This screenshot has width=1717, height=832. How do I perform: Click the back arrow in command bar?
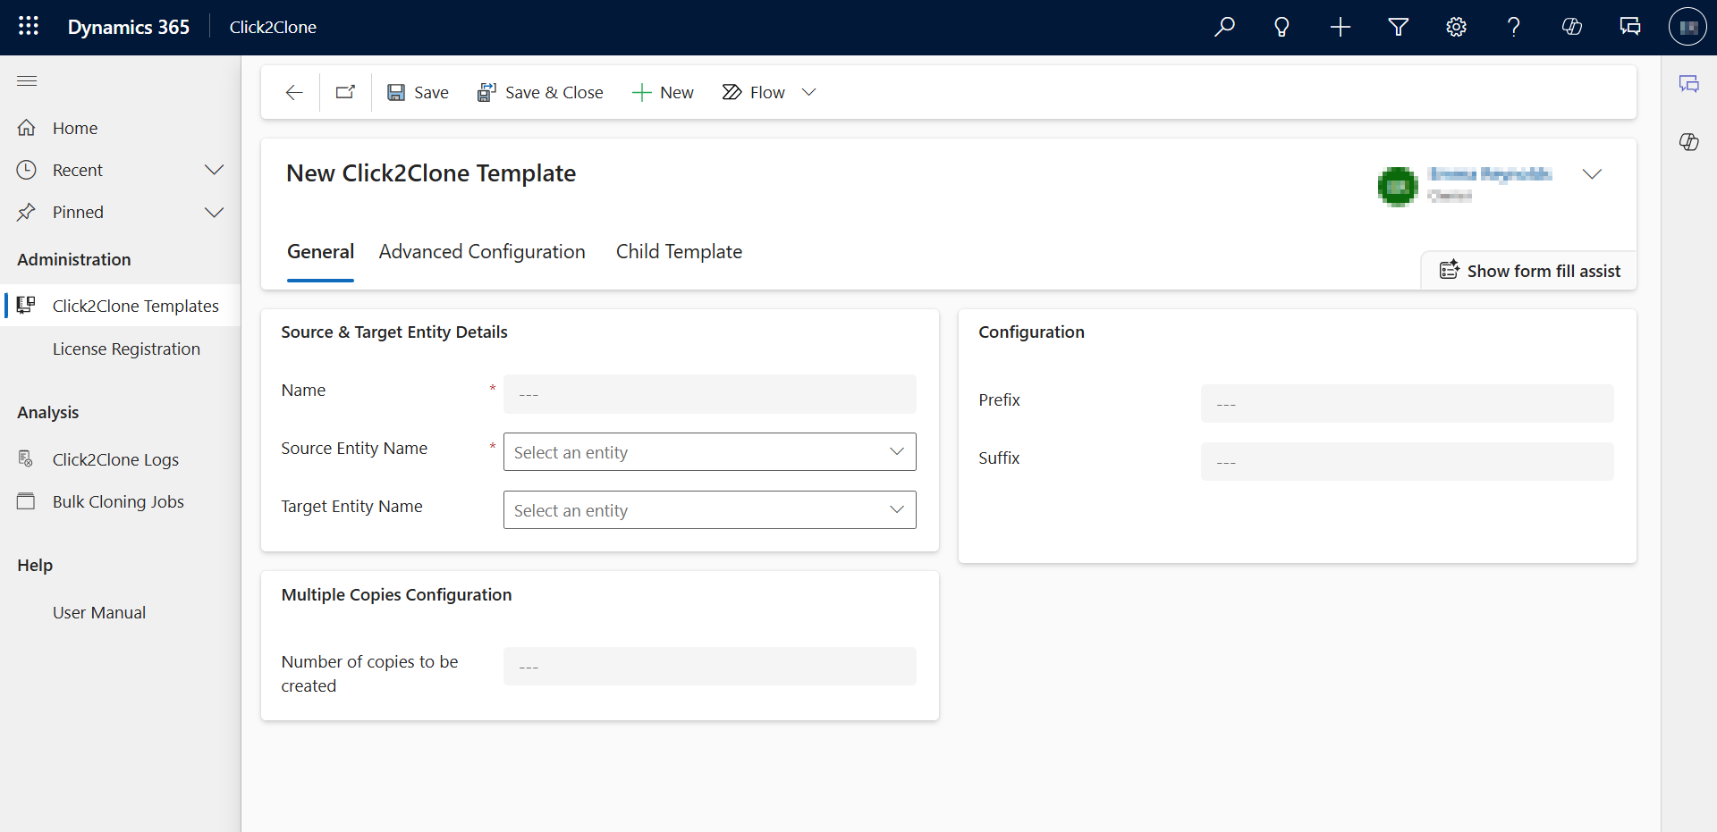point(294,92)
